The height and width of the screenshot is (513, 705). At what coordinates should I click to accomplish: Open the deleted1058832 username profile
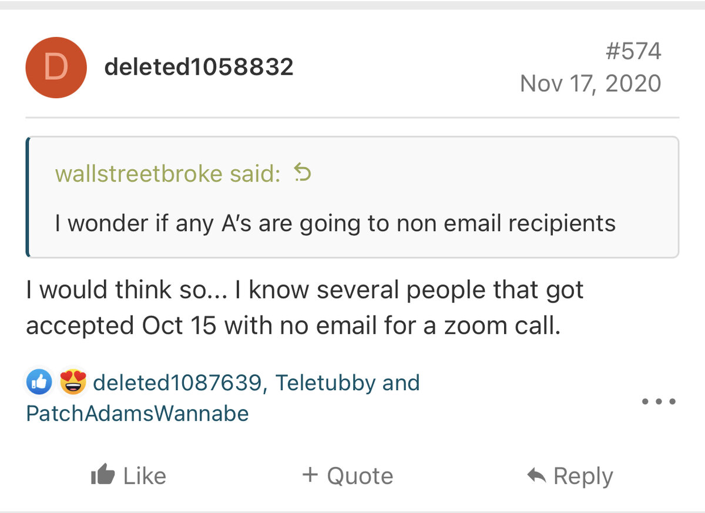click(199, 68)
